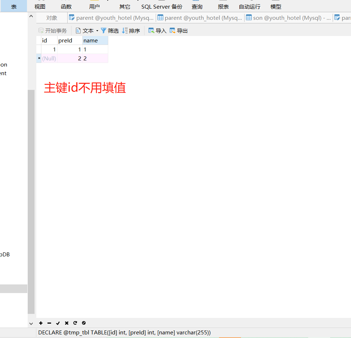
Task: Click the 筛选 filter icon
Action: (x=110, y=31)
